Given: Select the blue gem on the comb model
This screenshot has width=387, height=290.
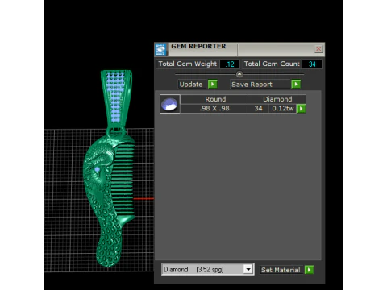Looking at the screenshot, I should click(97, 169).
